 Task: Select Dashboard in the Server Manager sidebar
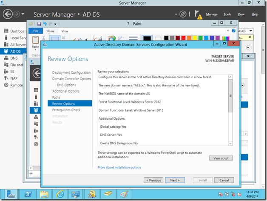[x=15, y=31]
